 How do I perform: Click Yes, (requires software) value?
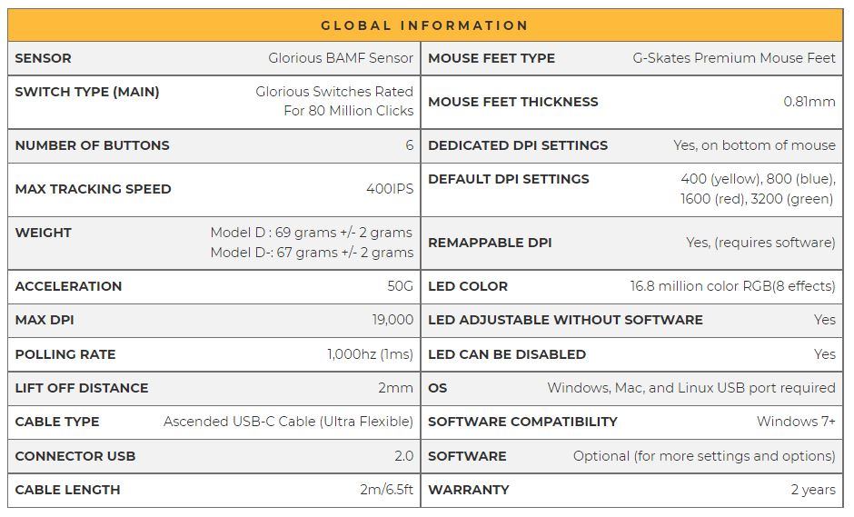click(760, 243)
